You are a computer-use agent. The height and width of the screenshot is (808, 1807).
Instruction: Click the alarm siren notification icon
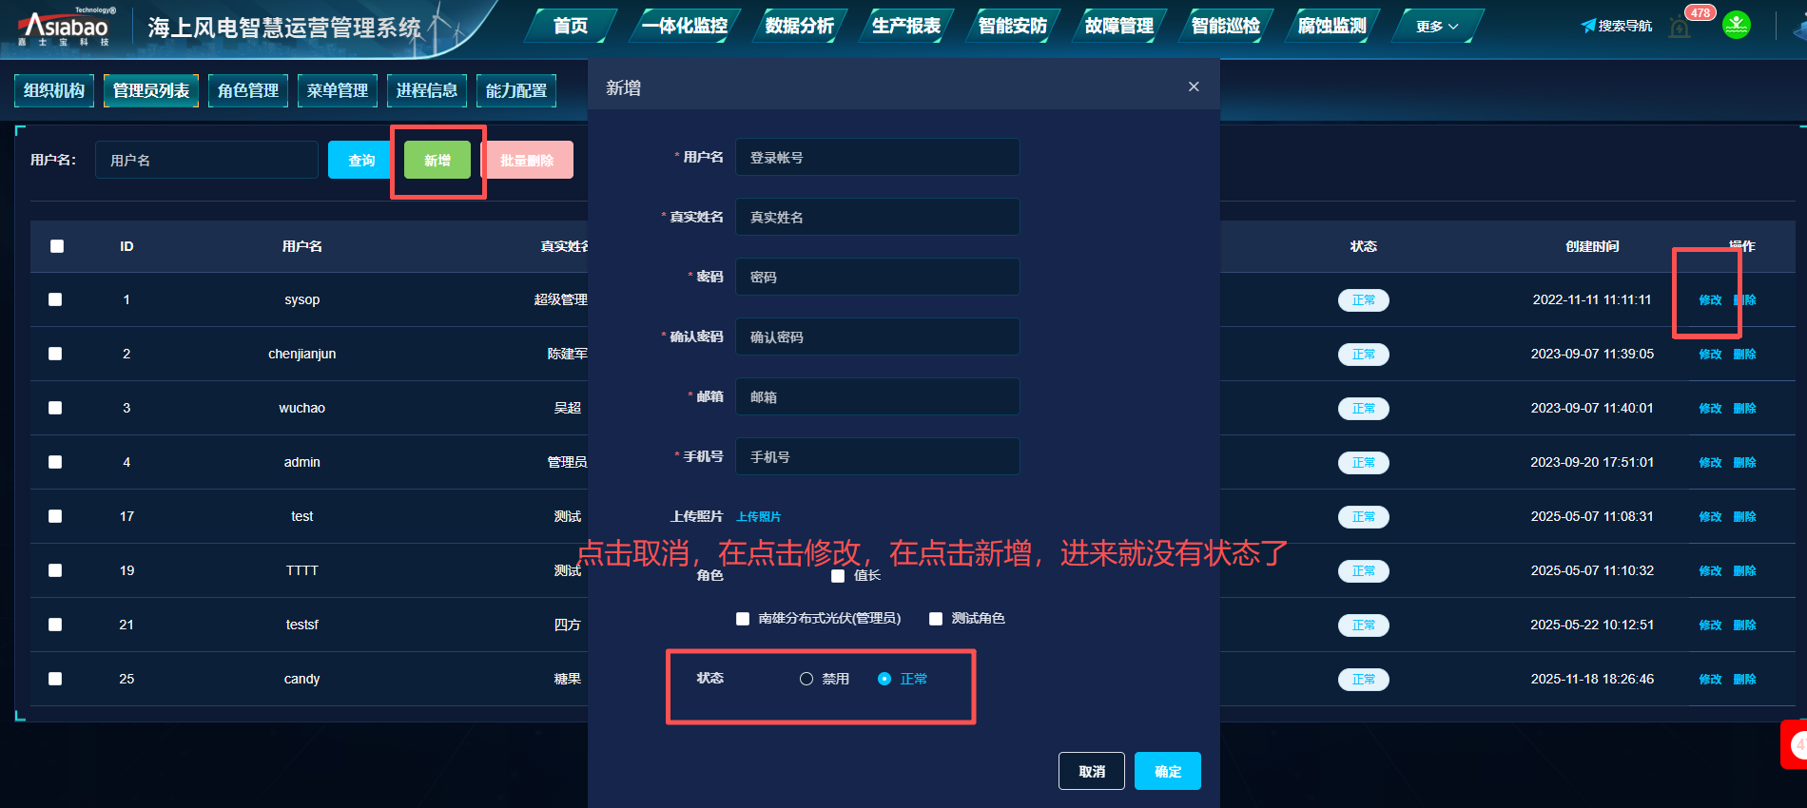[1680, 29]
